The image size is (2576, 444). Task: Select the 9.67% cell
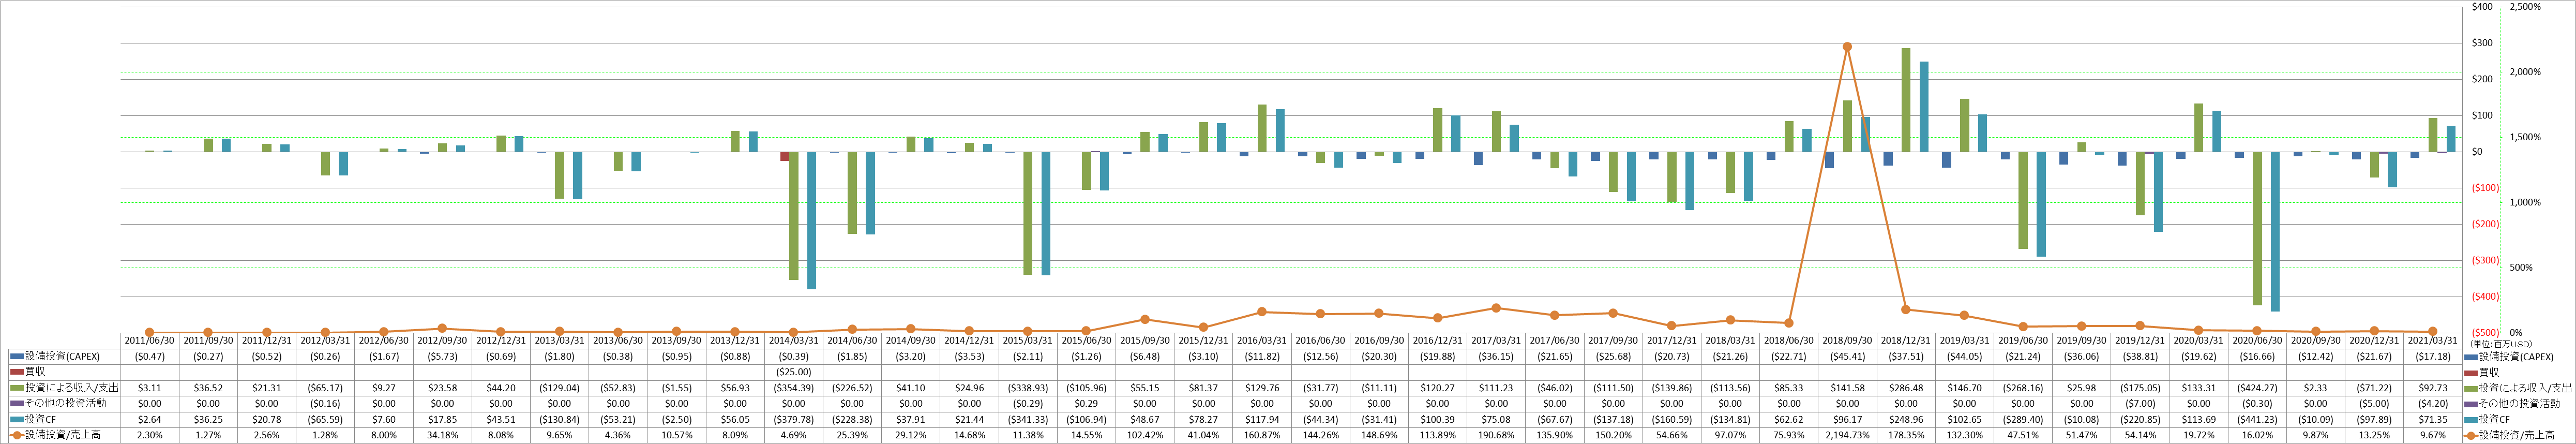pyautogui.click(x=2433, y=435)
